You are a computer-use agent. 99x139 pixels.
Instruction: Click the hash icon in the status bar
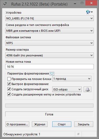[78, 134]
